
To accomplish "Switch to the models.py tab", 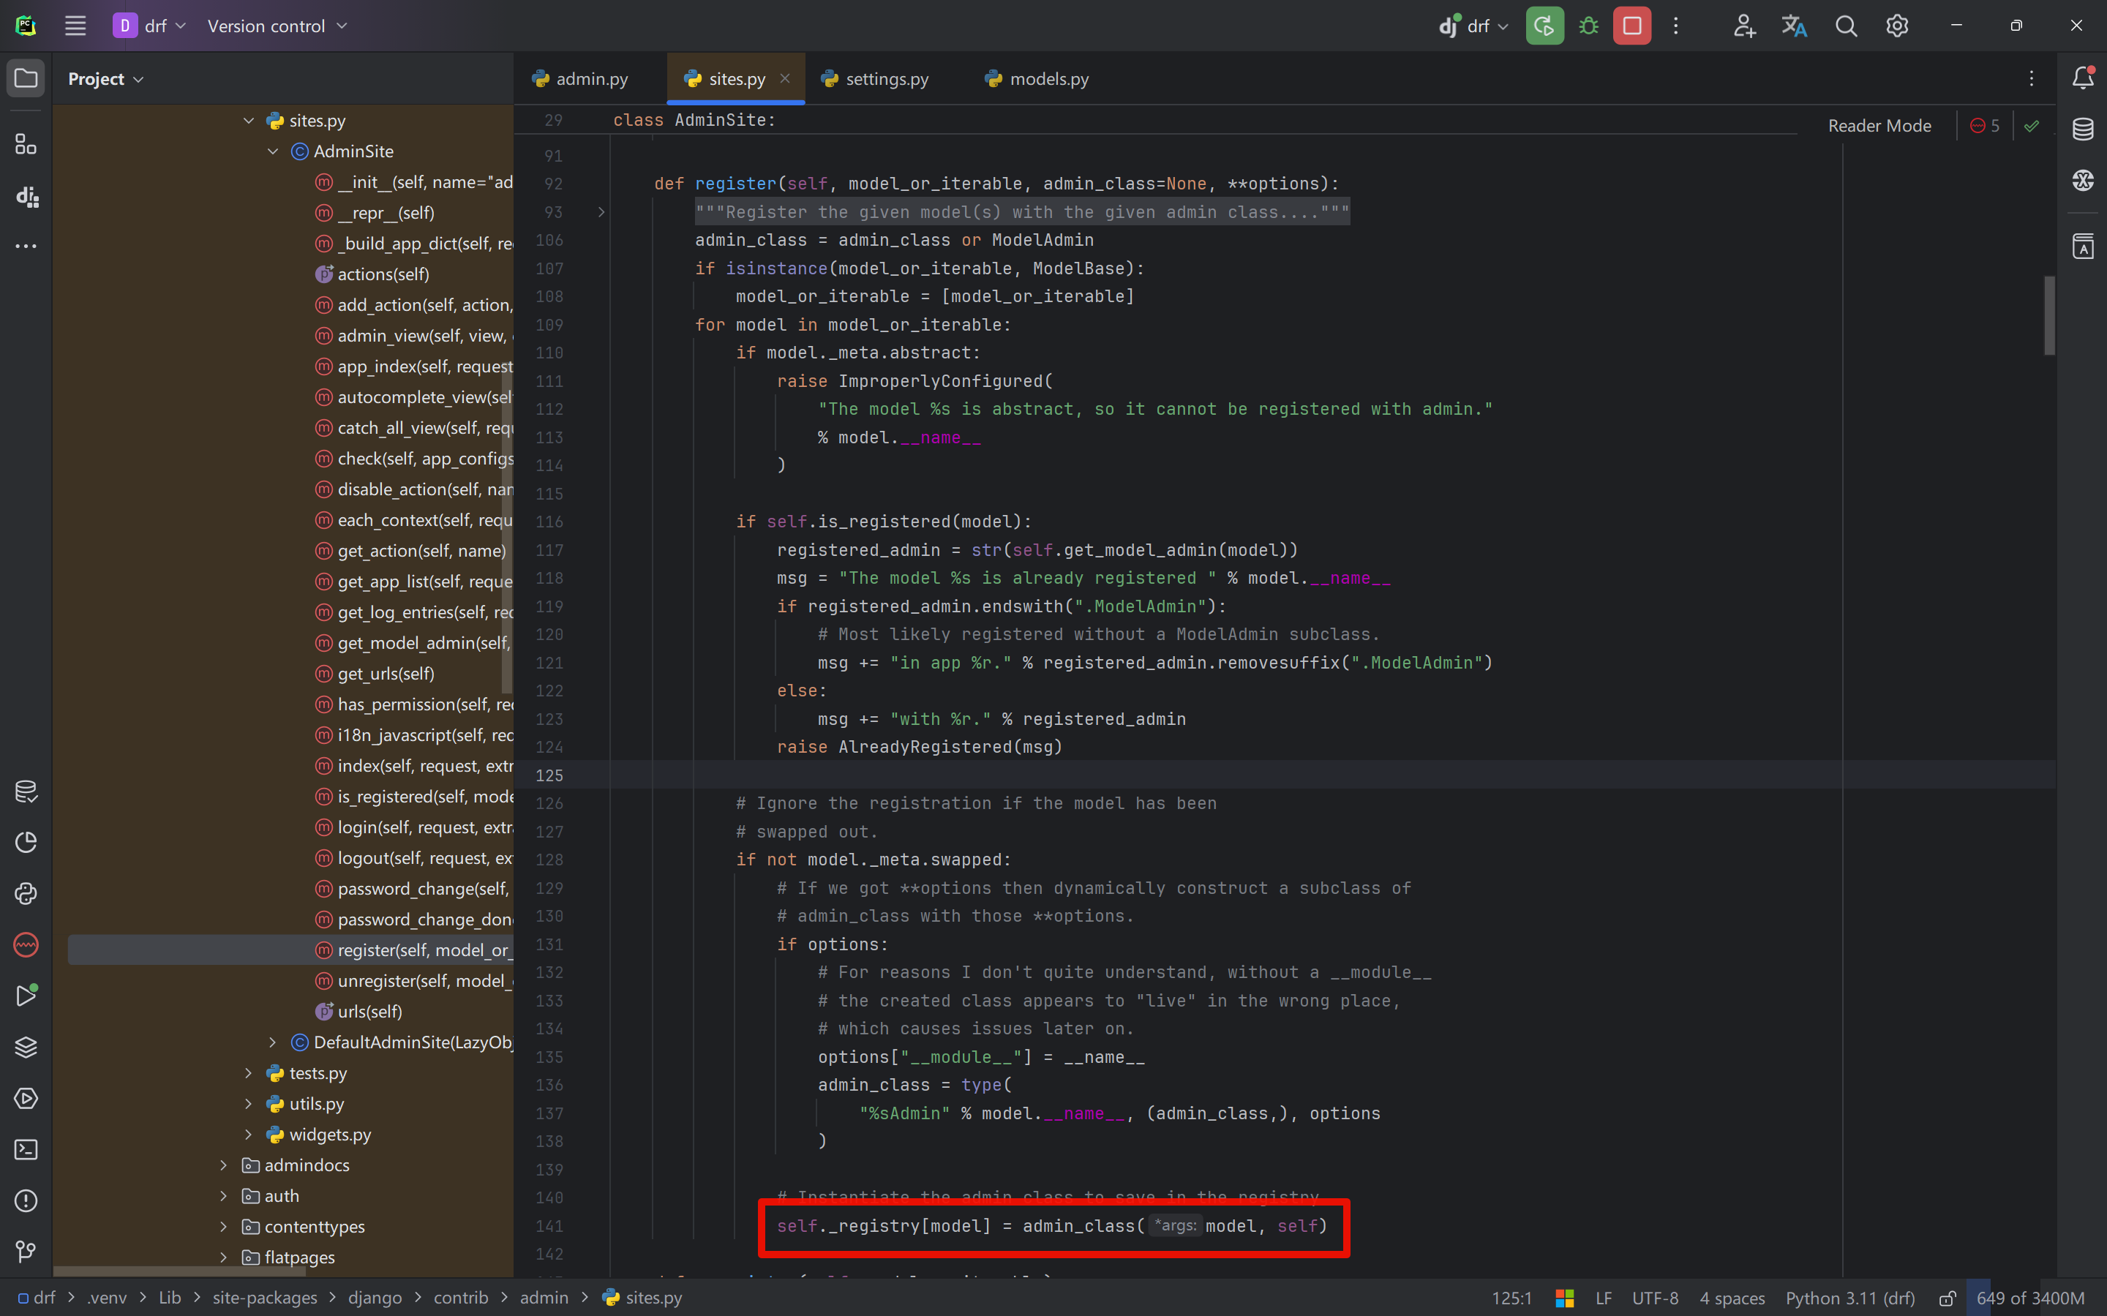I will 1048,79.
